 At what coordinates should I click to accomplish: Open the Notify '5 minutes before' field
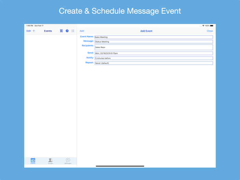click(154, 58)
